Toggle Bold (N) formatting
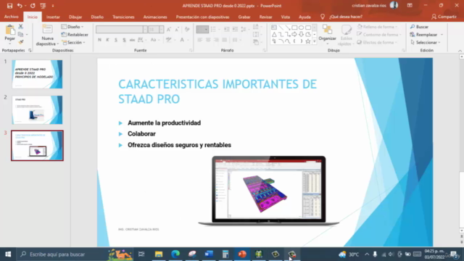 coord(99,40)
